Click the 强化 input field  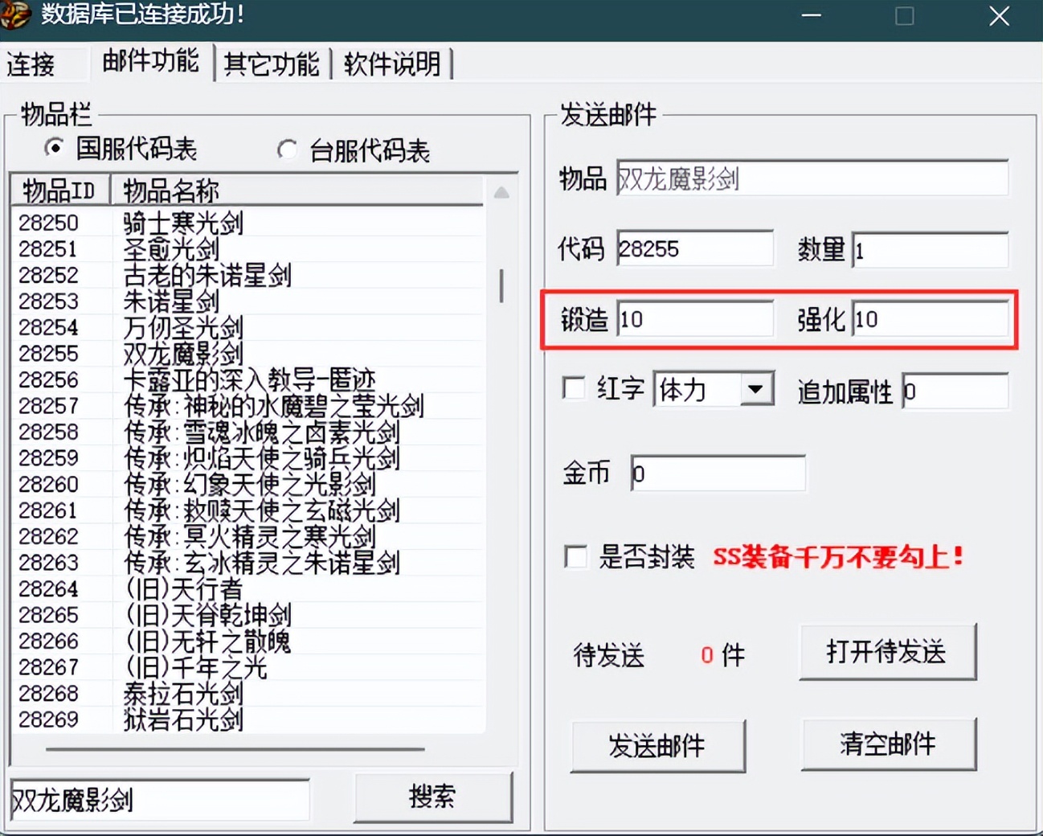coord(930,319)
